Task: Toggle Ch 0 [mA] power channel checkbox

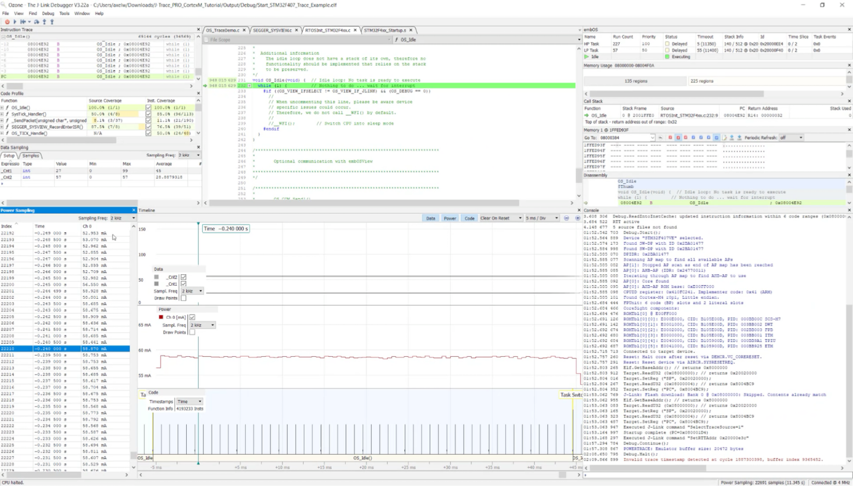Action: point(192,317)
